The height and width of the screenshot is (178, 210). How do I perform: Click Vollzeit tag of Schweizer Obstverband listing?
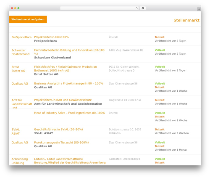point(160,50)
